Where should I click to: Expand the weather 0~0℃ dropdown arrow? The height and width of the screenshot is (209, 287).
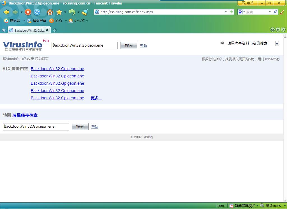(87, 21)
